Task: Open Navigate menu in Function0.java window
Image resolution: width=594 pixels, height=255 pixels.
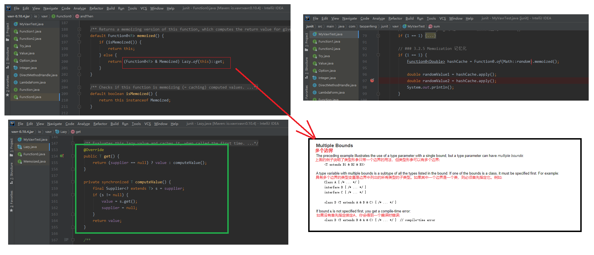Action: pos(51,8)
